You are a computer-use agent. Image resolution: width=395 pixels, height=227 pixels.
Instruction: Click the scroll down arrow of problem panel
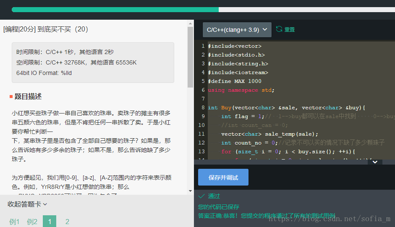[x=191, y=191]
